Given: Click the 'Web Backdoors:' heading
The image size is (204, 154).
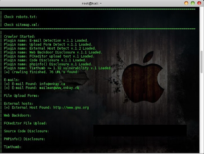Looking at the screenshot, I should tap(18, 115).
